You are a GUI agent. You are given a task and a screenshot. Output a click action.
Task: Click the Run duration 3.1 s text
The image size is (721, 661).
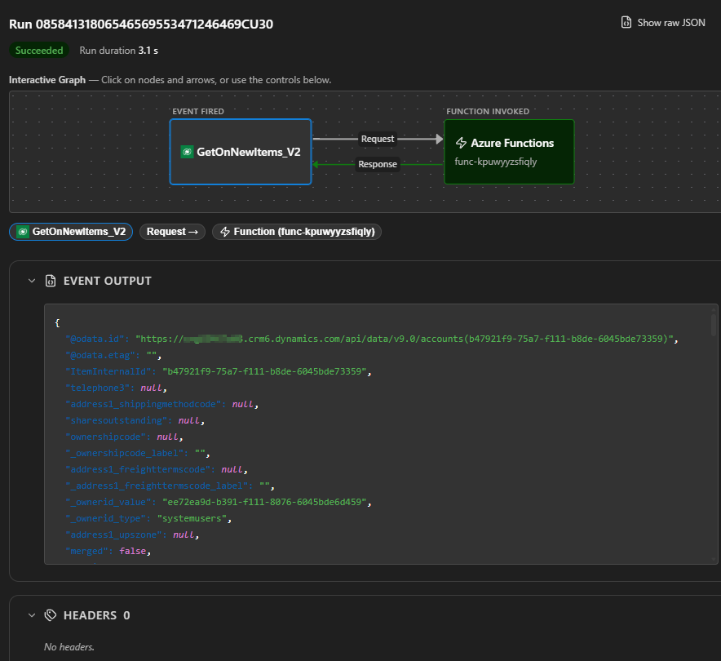(x=118, y=51)
